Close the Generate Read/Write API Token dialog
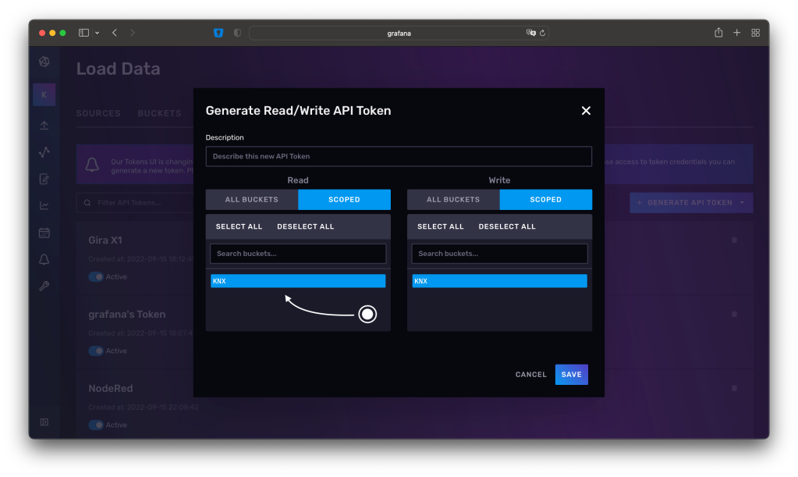798x477 pixels. (586, 111)
